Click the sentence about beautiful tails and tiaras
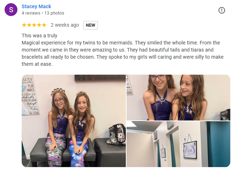This screenshot has width=236, height=171. click(170, 50)
